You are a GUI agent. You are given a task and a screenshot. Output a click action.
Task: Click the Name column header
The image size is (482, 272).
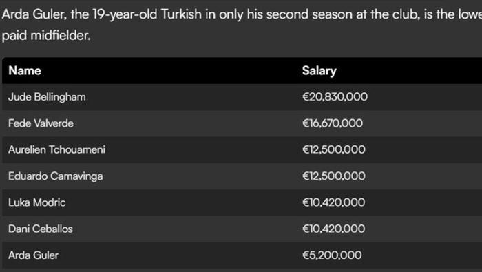(25, 71)
